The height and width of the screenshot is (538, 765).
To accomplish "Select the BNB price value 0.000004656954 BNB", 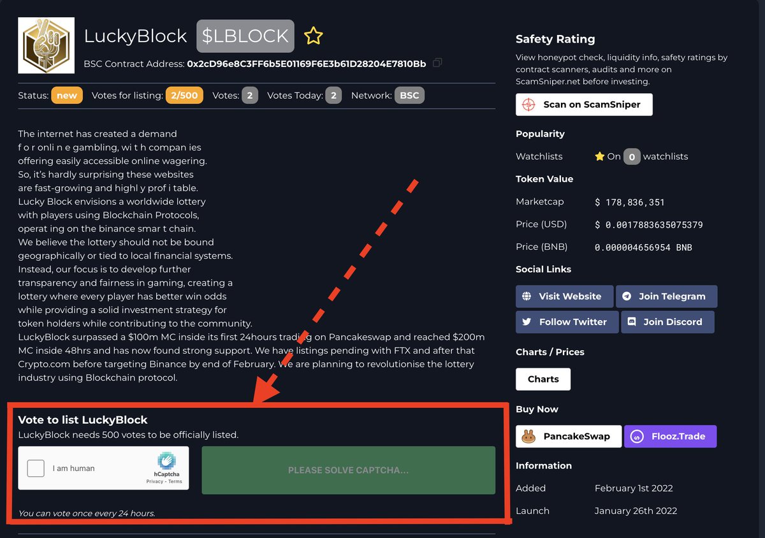I will 643,247.
